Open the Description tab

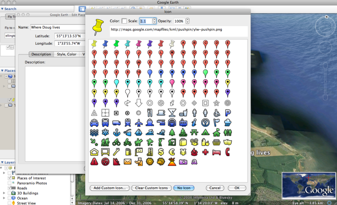point(41,54)
